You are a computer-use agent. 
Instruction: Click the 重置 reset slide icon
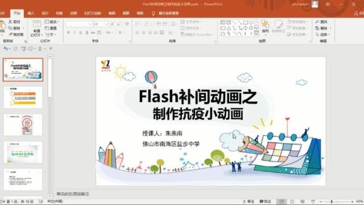[47, 28]
